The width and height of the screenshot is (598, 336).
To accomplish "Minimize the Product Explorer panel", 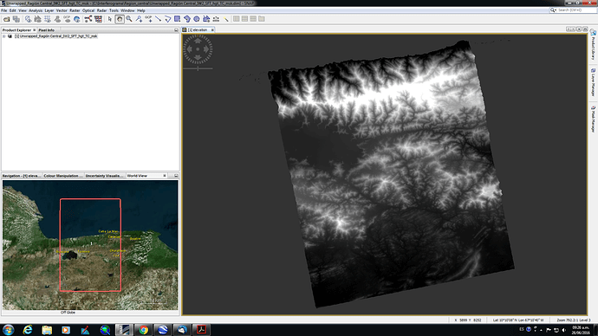I will 176,29.
